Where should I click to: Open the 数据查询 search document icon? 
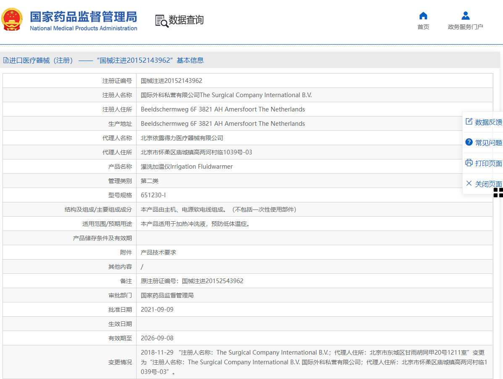point(162,21)
